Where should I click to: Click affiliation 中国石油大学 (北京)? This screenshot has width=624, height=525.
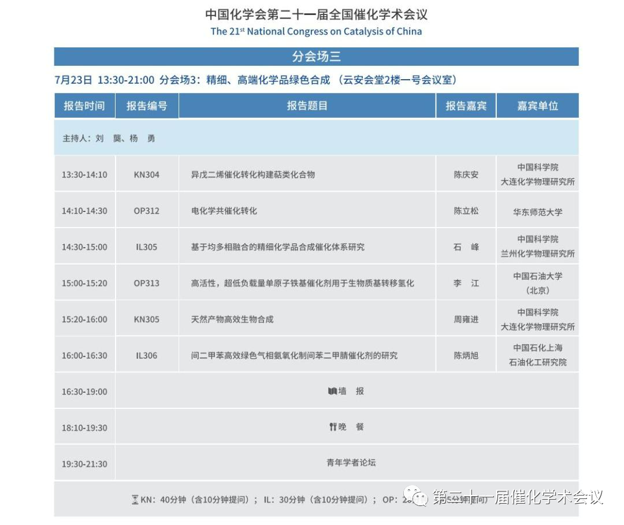tap(538, 283)
